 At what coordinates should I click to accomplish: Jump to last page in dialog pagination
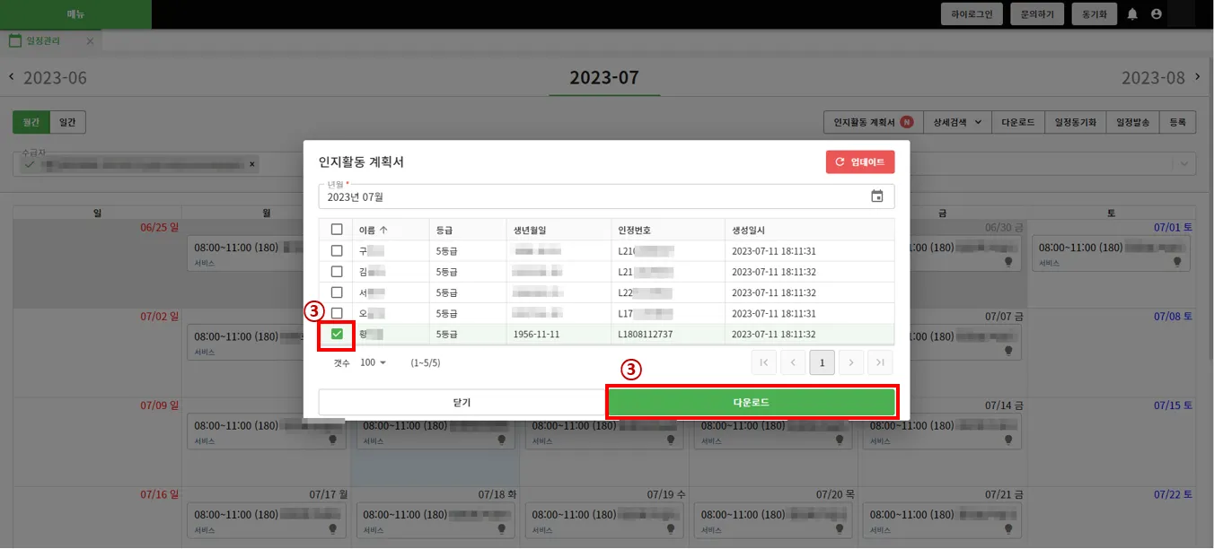click(x=880, y=362)
